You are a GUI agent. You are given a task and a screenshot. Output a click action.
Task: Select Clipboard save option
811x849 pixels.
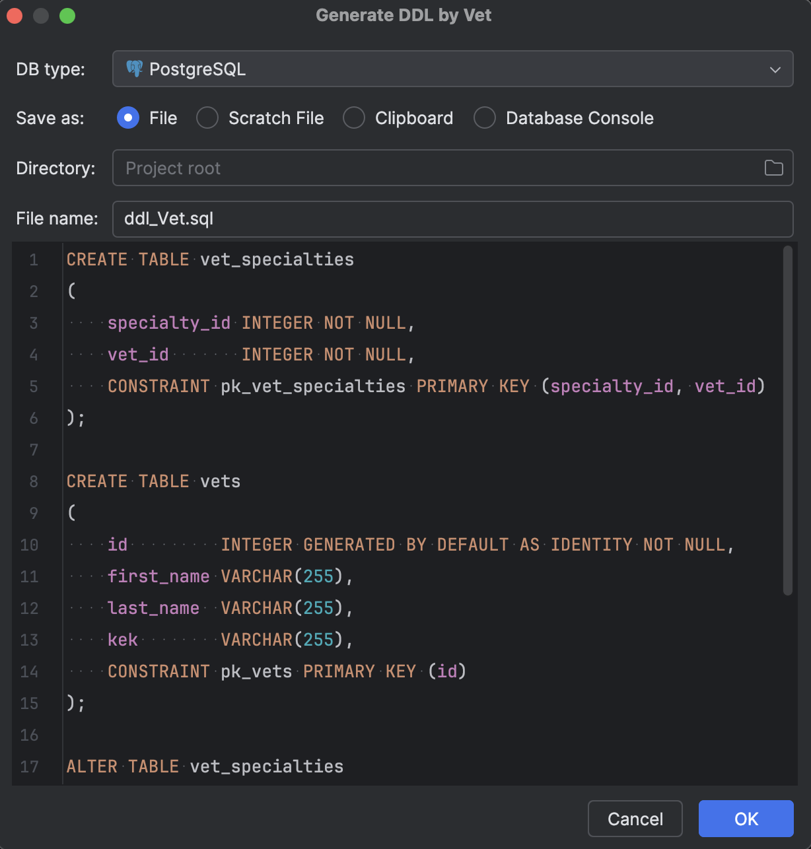point(354,118)
